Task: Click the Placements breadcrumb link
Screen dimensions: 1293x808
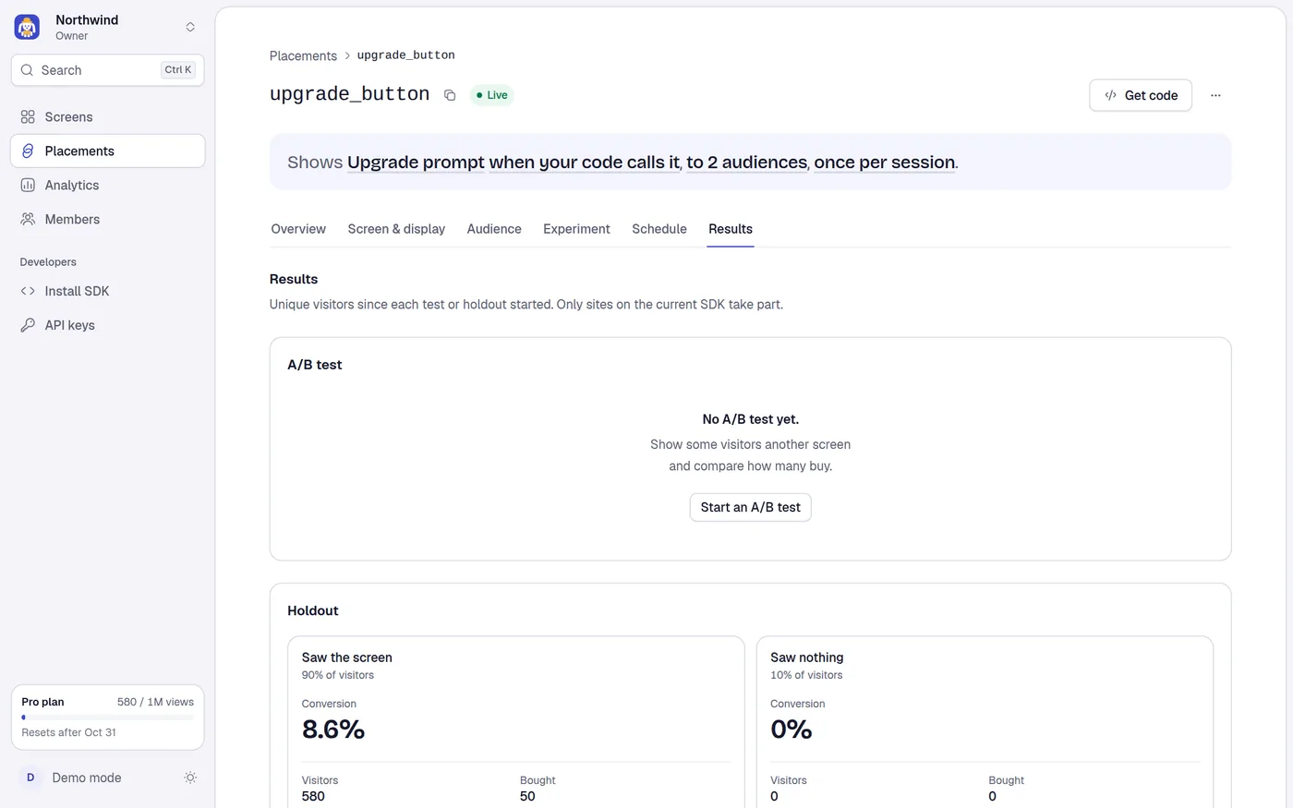Action: point(303,55)
